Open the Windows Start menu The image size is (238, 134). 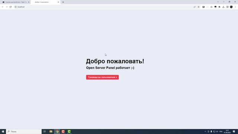[3, 131]
